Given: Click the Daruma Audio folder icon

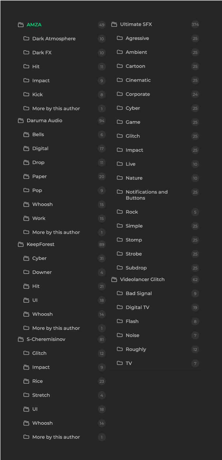Looking at the screenshot, I should tap(21, 120).
